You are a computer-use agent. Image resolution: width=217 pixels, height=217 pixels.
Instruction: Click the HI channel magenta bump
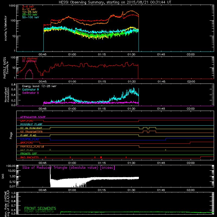29,74
